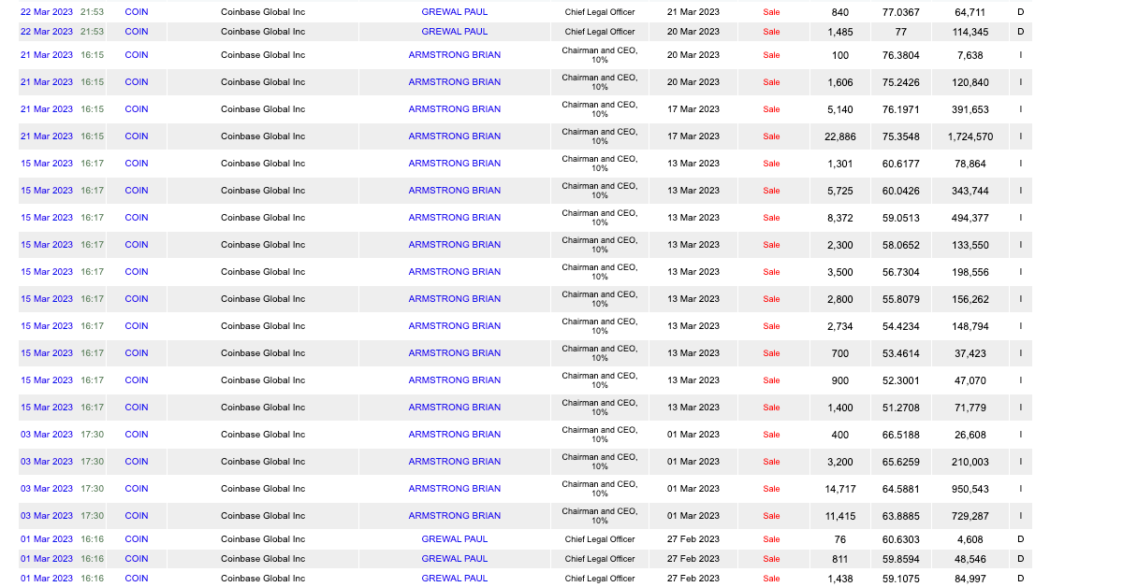Viewport: 1123px width, 587px height.
Task: Open ARMSTRONG BRIAN link in the 210,003 row
Action: pyautogui.click(x=454, y=462)
